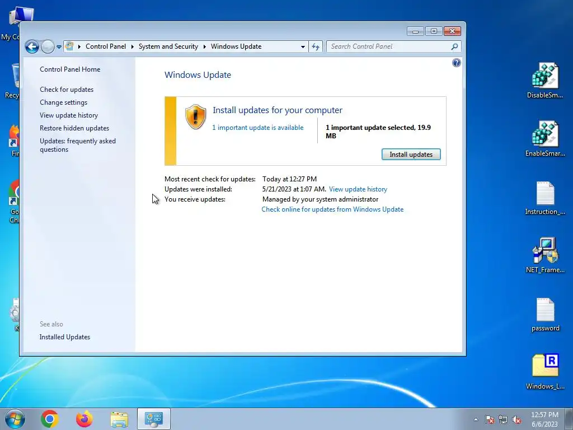
Task: Open the 1 important update is available link
Action: click(257, 128)
